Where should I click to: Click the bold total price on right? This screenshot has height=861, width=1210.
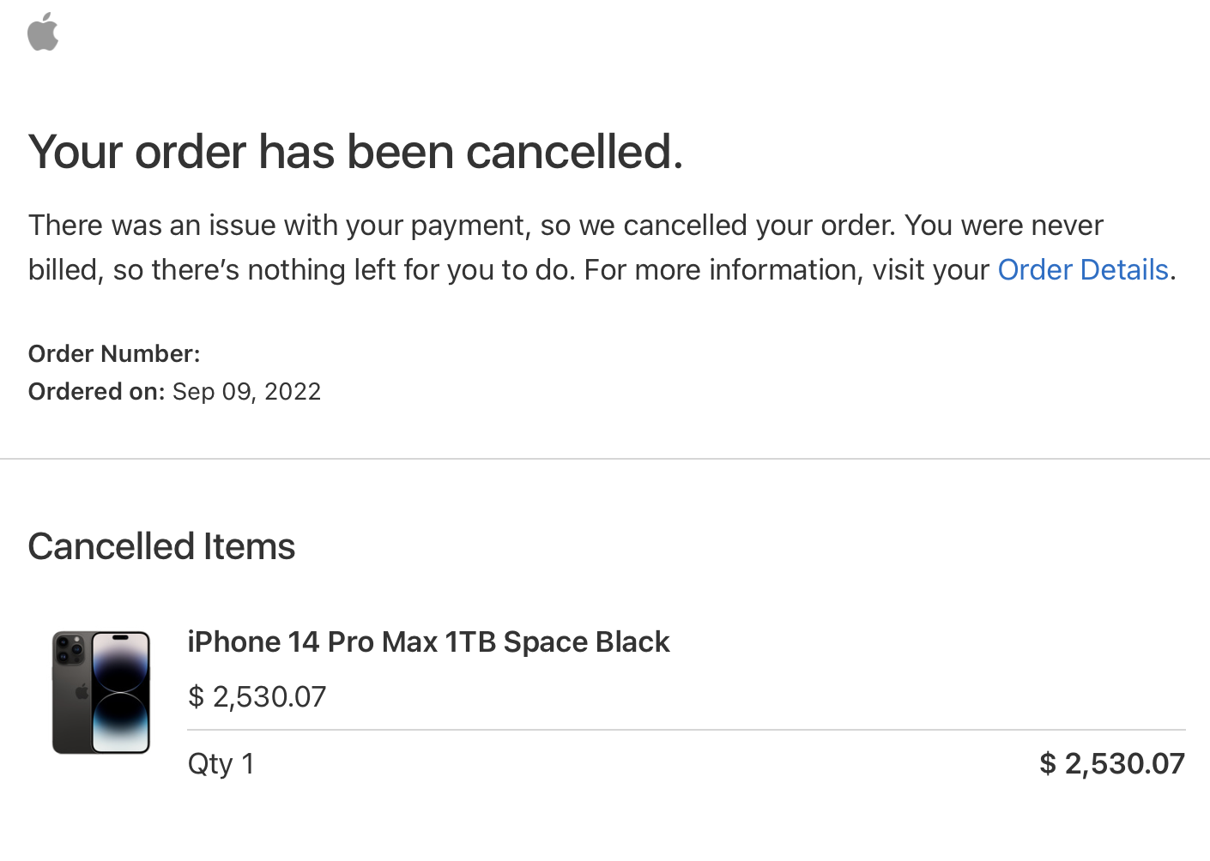[1112, 764]
